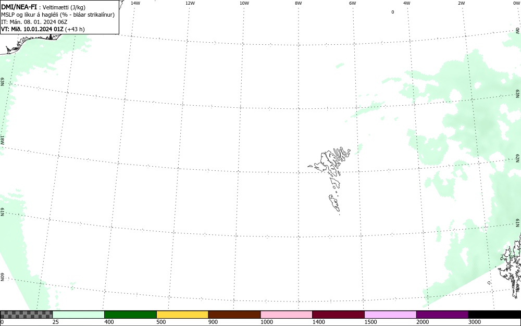521x326 pixels.
Task: Click the legend value 3000
Action: pos(475,322)
